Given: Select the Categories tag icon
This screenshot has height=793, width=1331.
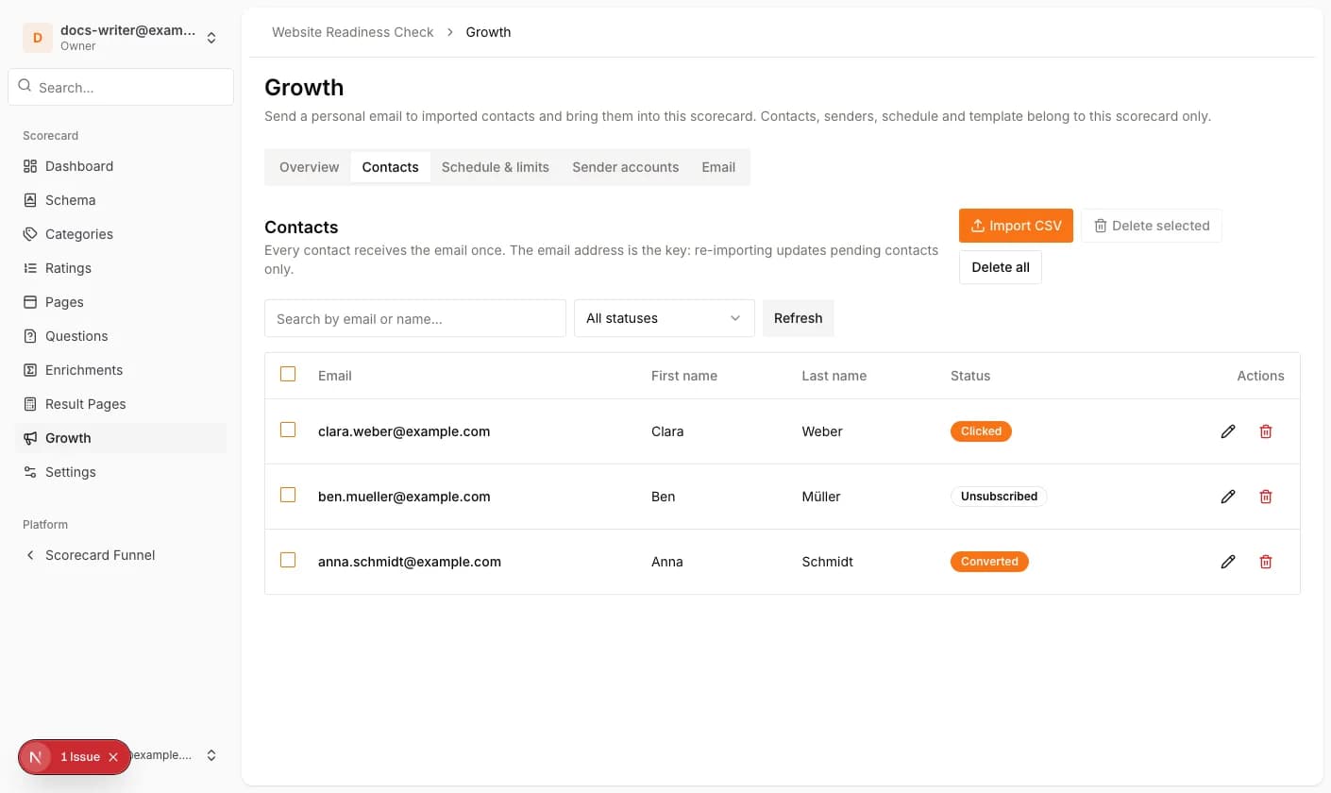Looking at the screenshot, I should 30,234.
